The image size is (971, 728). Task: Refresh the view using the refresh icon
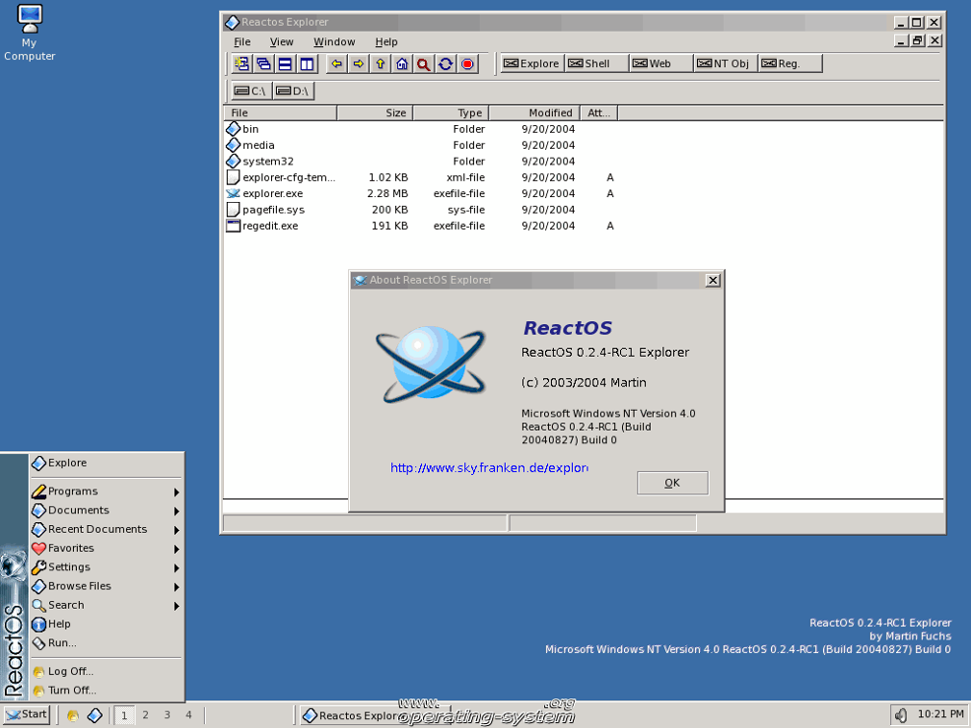tap(446, 63)
